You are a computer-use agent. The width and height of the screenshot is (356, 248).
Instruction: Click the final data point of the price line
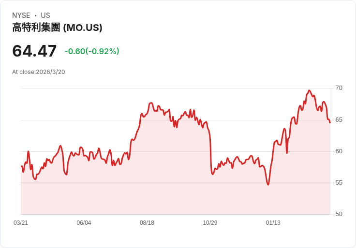tap(330, 123)
